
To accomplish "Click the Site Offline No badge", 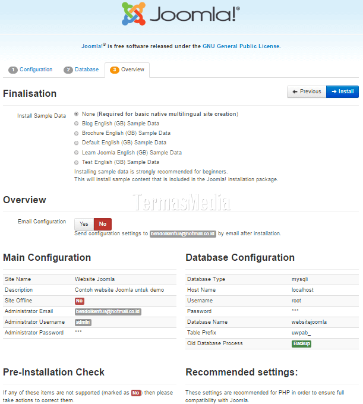I will (x=80, y=301).
